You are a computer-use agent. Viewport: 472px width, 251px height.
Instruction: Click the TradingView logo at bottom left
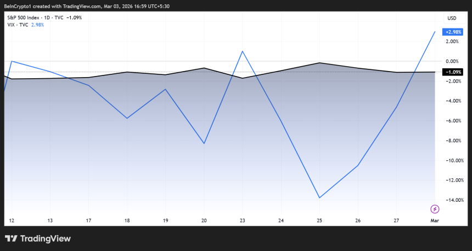pos(38,238)
